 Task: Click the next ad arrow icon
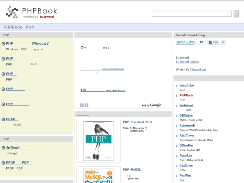pyautogui.click(x=87, y=105)
